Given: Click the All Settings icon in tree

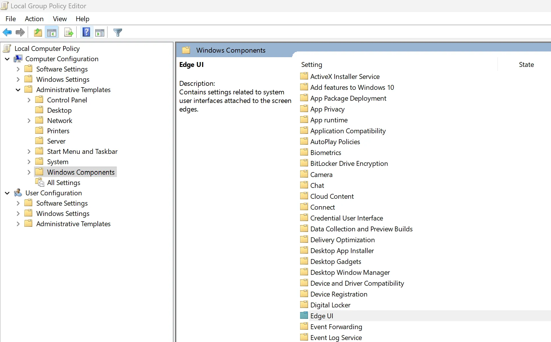Looking at the screenshot, I should (x=39, y=182).
